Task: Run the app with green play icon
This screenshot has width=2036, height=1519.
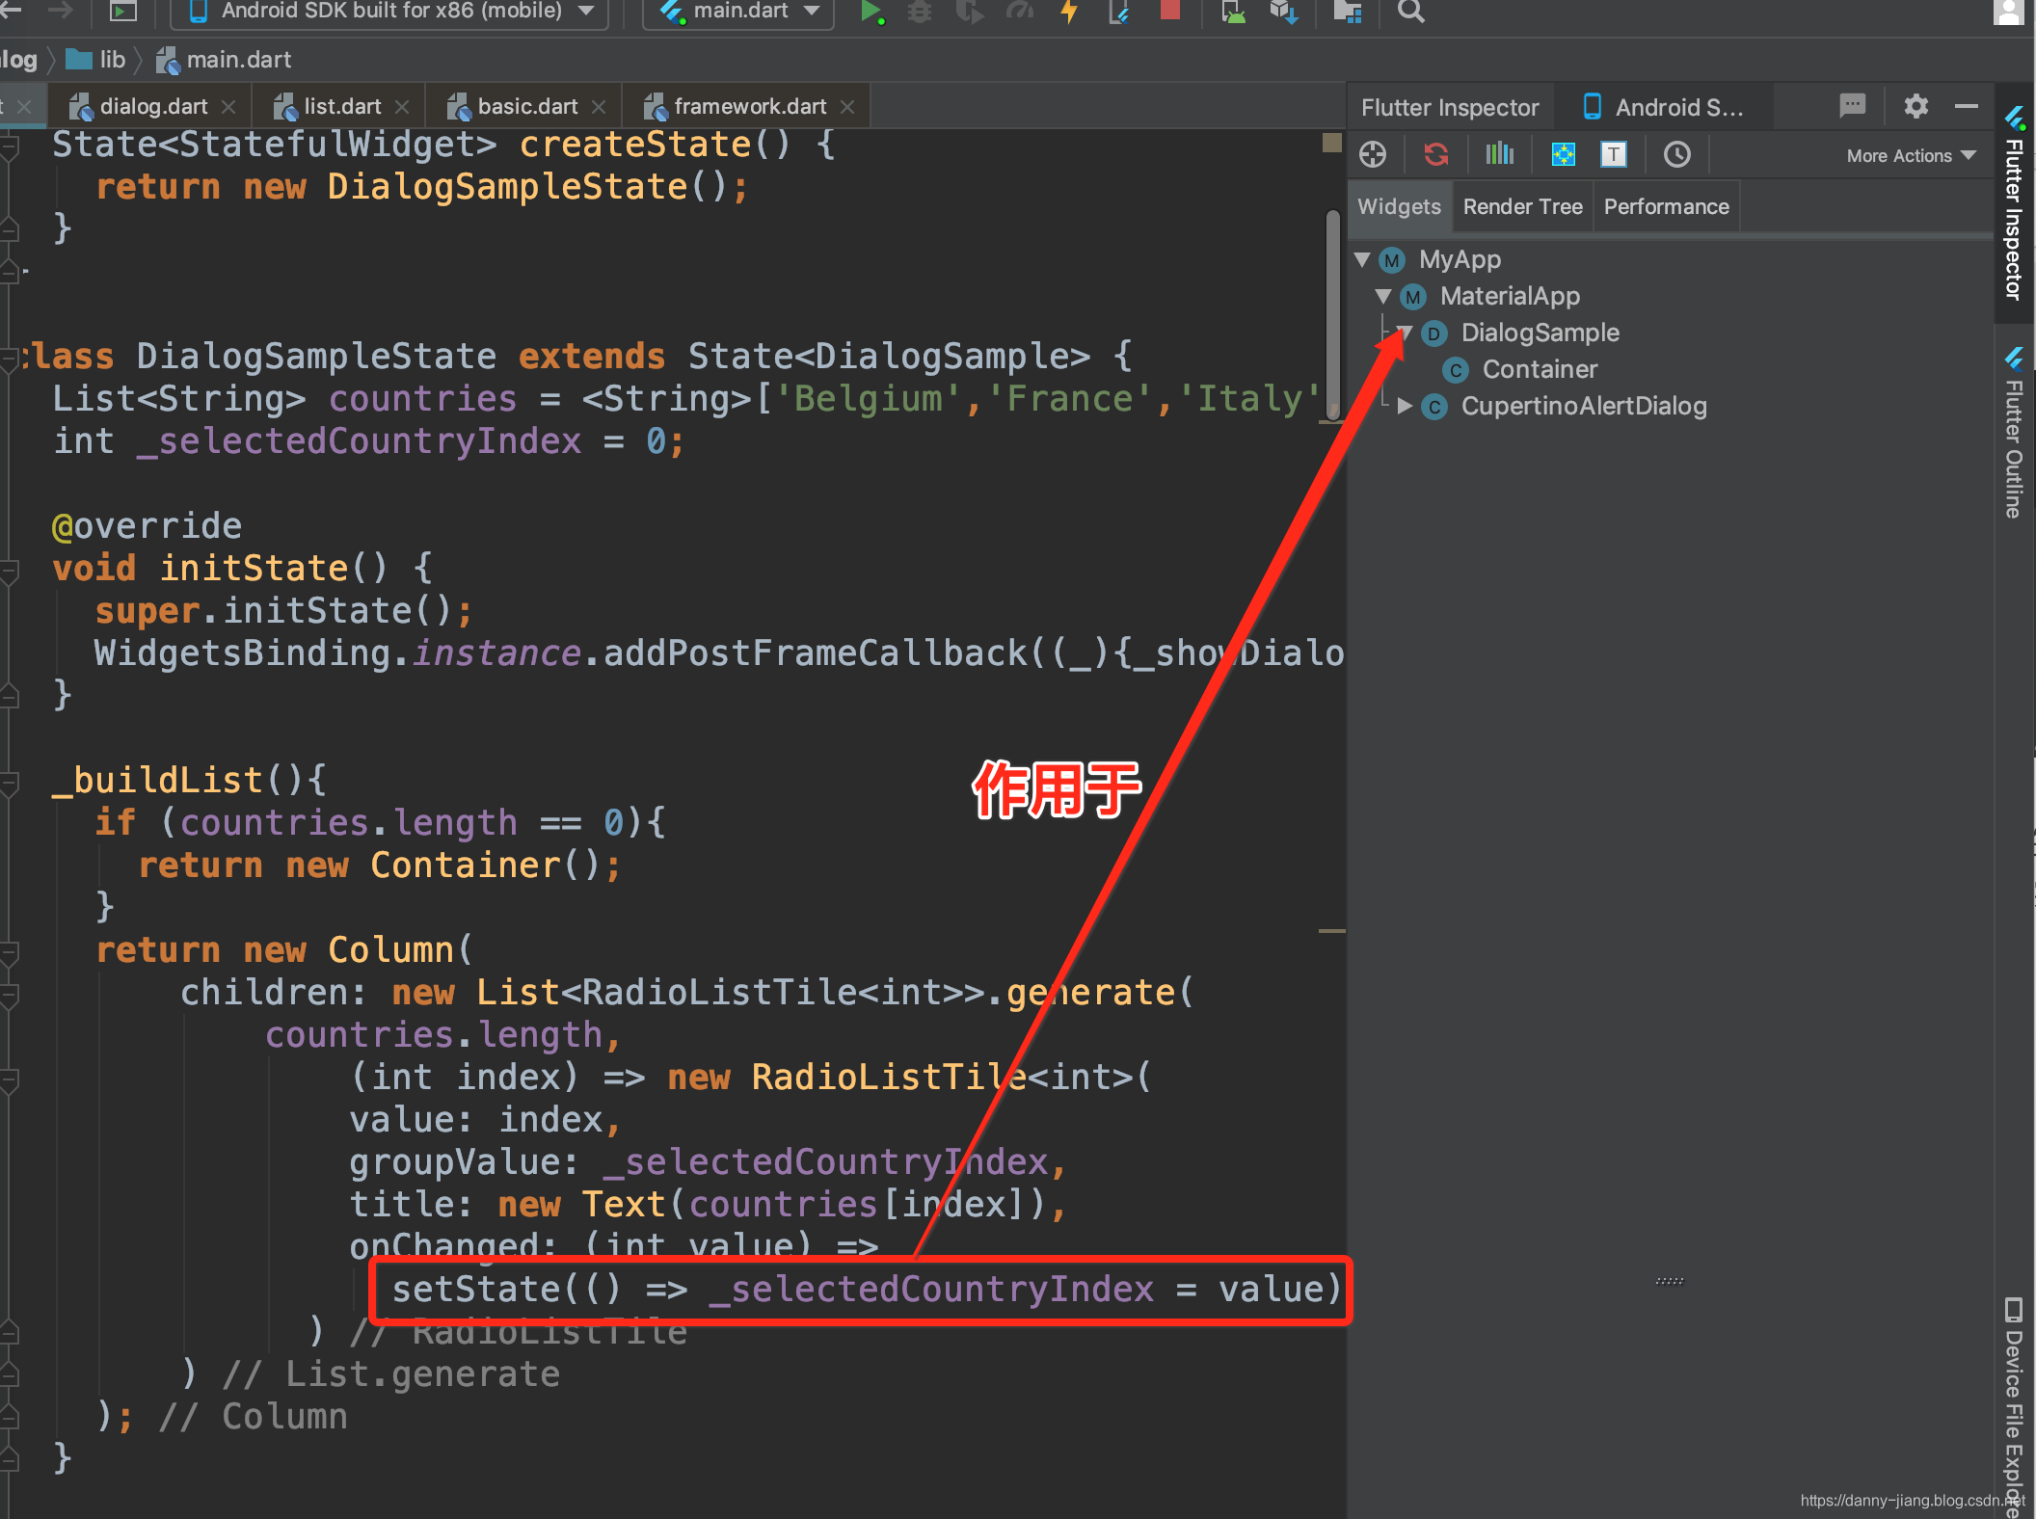Action: (x=871, y=12)
